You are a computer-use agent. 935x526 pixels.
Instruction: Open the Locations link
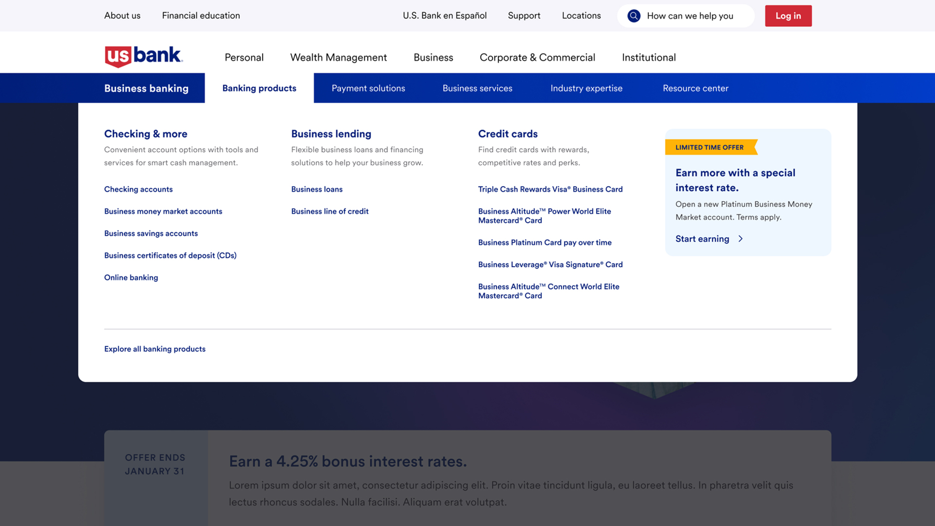pos(581,16)
